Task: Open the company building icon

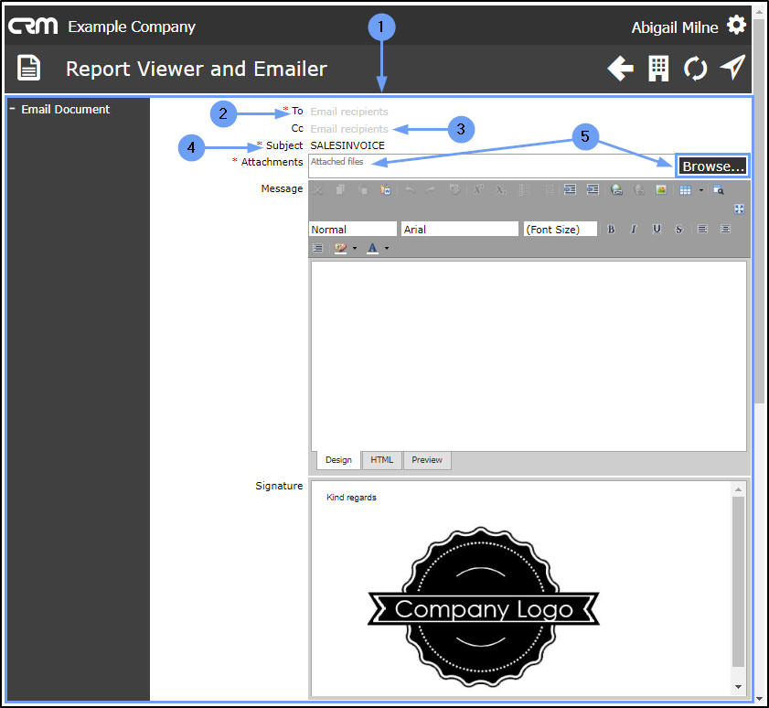Action: click(658, 69)
